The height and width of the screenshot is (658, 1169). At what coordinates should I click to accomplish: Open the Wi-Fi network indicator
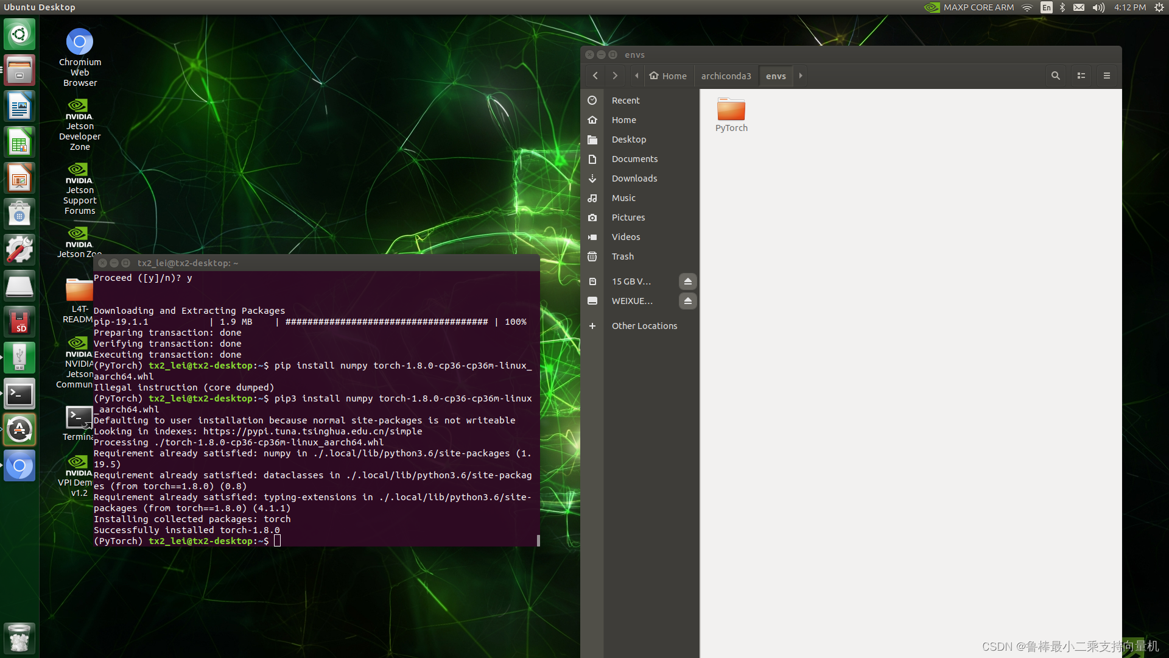pyautogui.click(x=1027, y=7)
